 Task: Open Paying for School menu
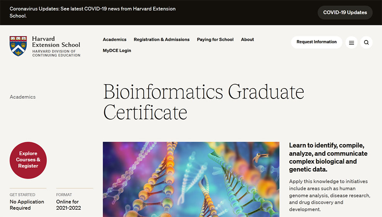pyautogui.click(x=215, y=39)
